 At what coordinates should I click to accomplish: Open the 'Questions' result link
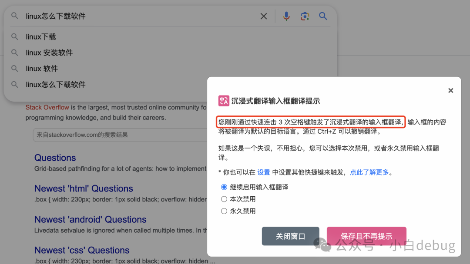pos(55,158)
